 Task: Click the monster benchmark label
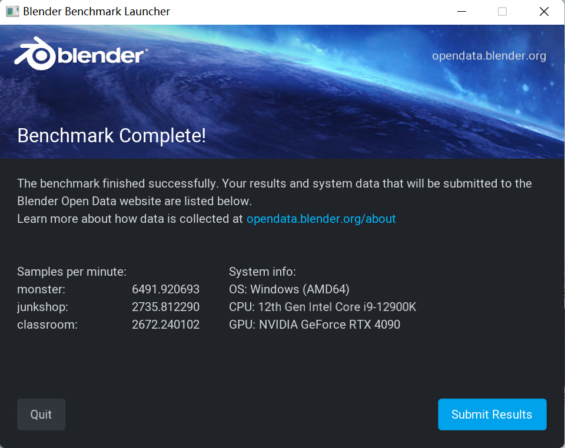(x=41, y=289)
